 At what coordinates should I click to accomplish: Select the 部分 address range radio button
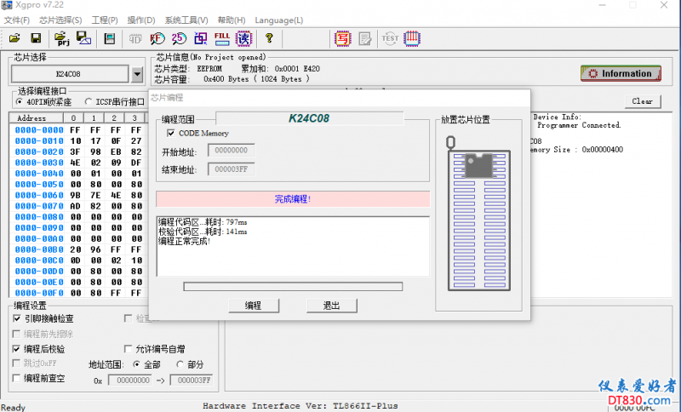pyautogui.click(x=180, y=364)
